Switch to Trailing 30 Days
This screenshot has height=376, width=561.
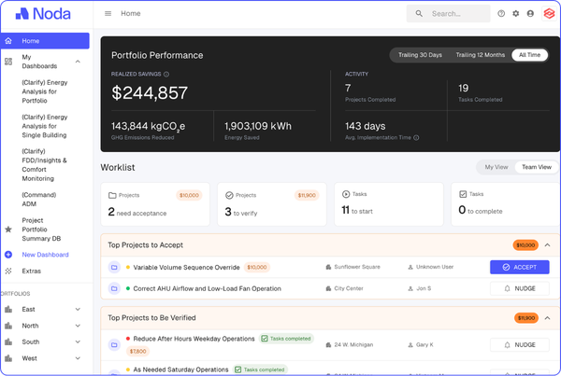tap(420, 55)
